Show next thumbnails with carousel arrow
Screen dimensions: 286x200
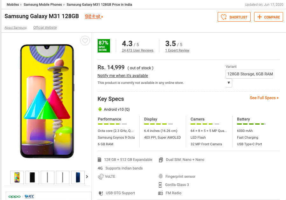87,177
